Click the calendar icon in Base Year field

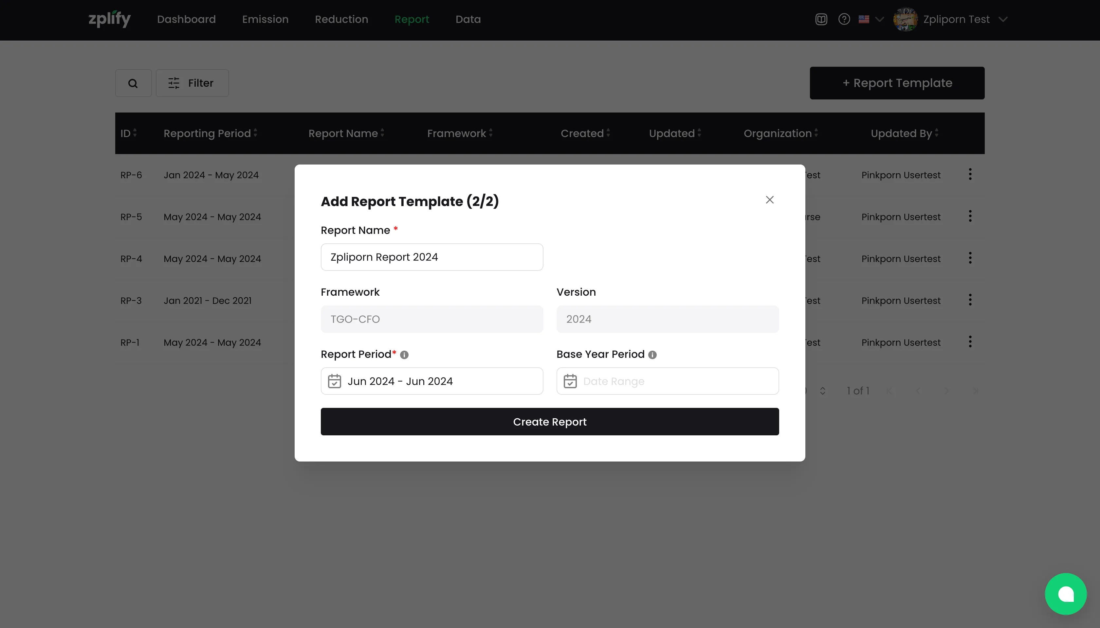[x=570, y=381]
